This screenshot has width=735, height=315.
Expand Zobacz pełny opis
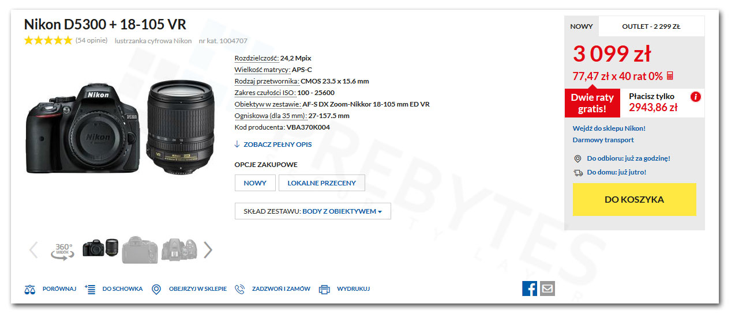pos(273,145)
